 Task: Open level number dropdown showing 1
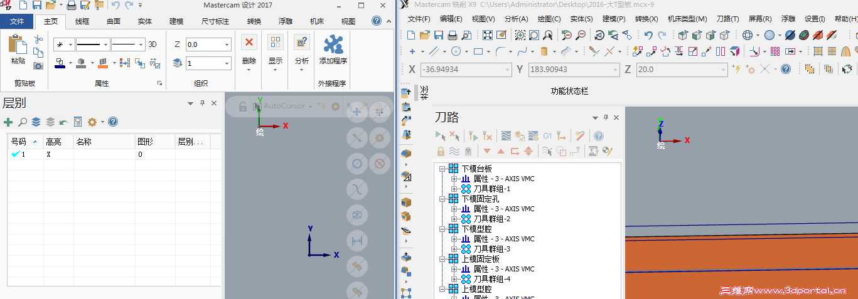[x=227, y=63]
